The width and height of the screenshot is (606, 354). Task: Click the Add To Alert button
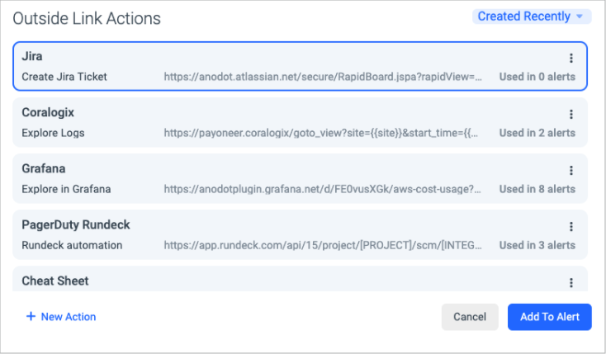tap(549, 317)
